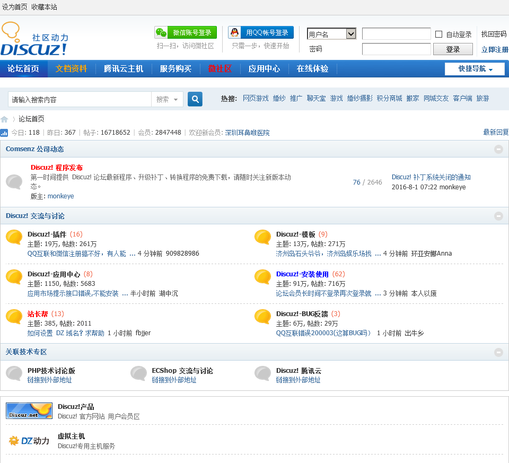This screenshot has width=509, height=463.
Task: Open moderator monkeye's profile link
Action: [x=60, y=196]
